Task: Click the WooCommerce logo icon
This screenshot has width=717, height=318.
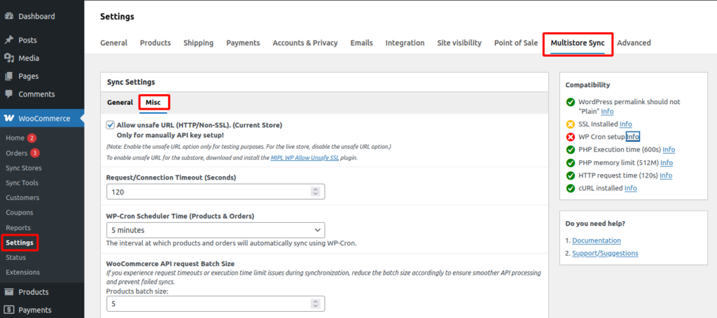Action: 8,118
